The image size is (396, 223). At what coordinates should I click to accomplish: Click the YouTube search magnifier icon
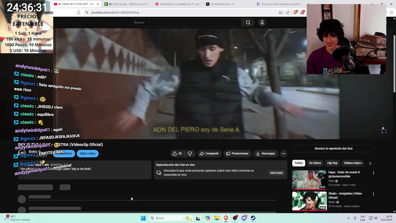(248, 22)
